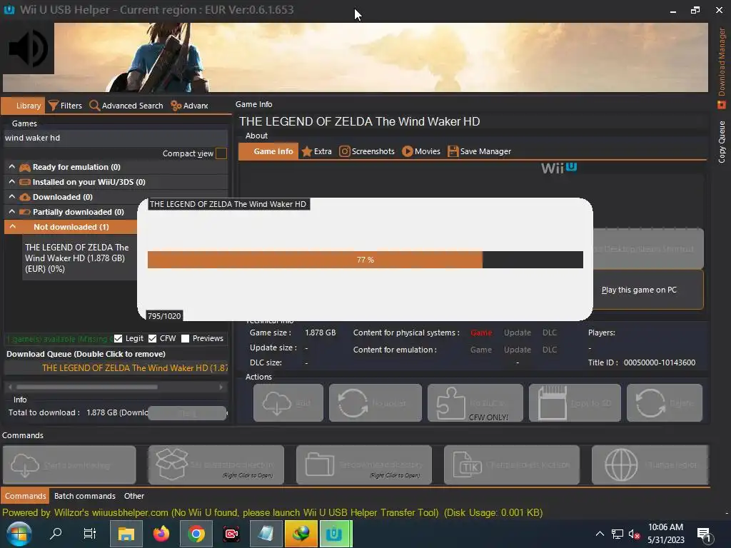The height and width of the screenshot is (548, 731).
Task: Click the taskbar clock and date
Action: click(x=666, y=534)
